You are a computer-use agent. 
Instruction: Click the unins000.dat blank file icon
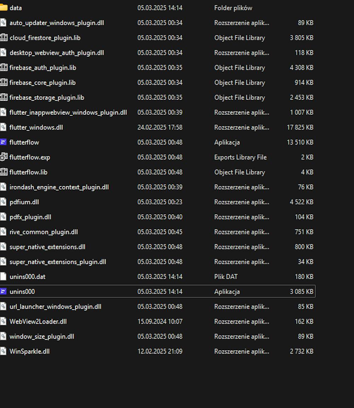point(3,276)
